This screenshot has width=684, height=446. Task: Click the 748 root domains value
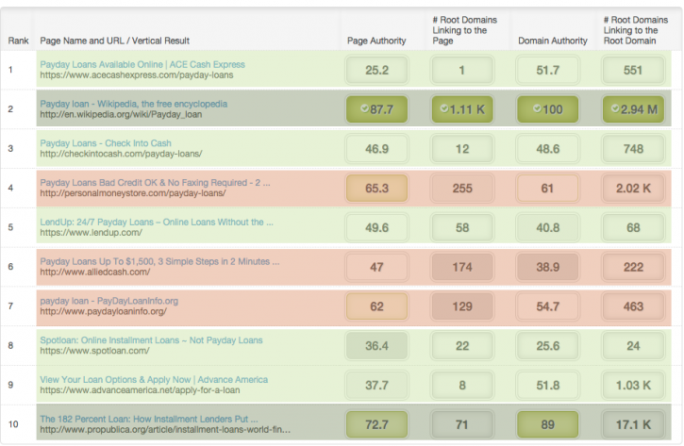point(633,149)
